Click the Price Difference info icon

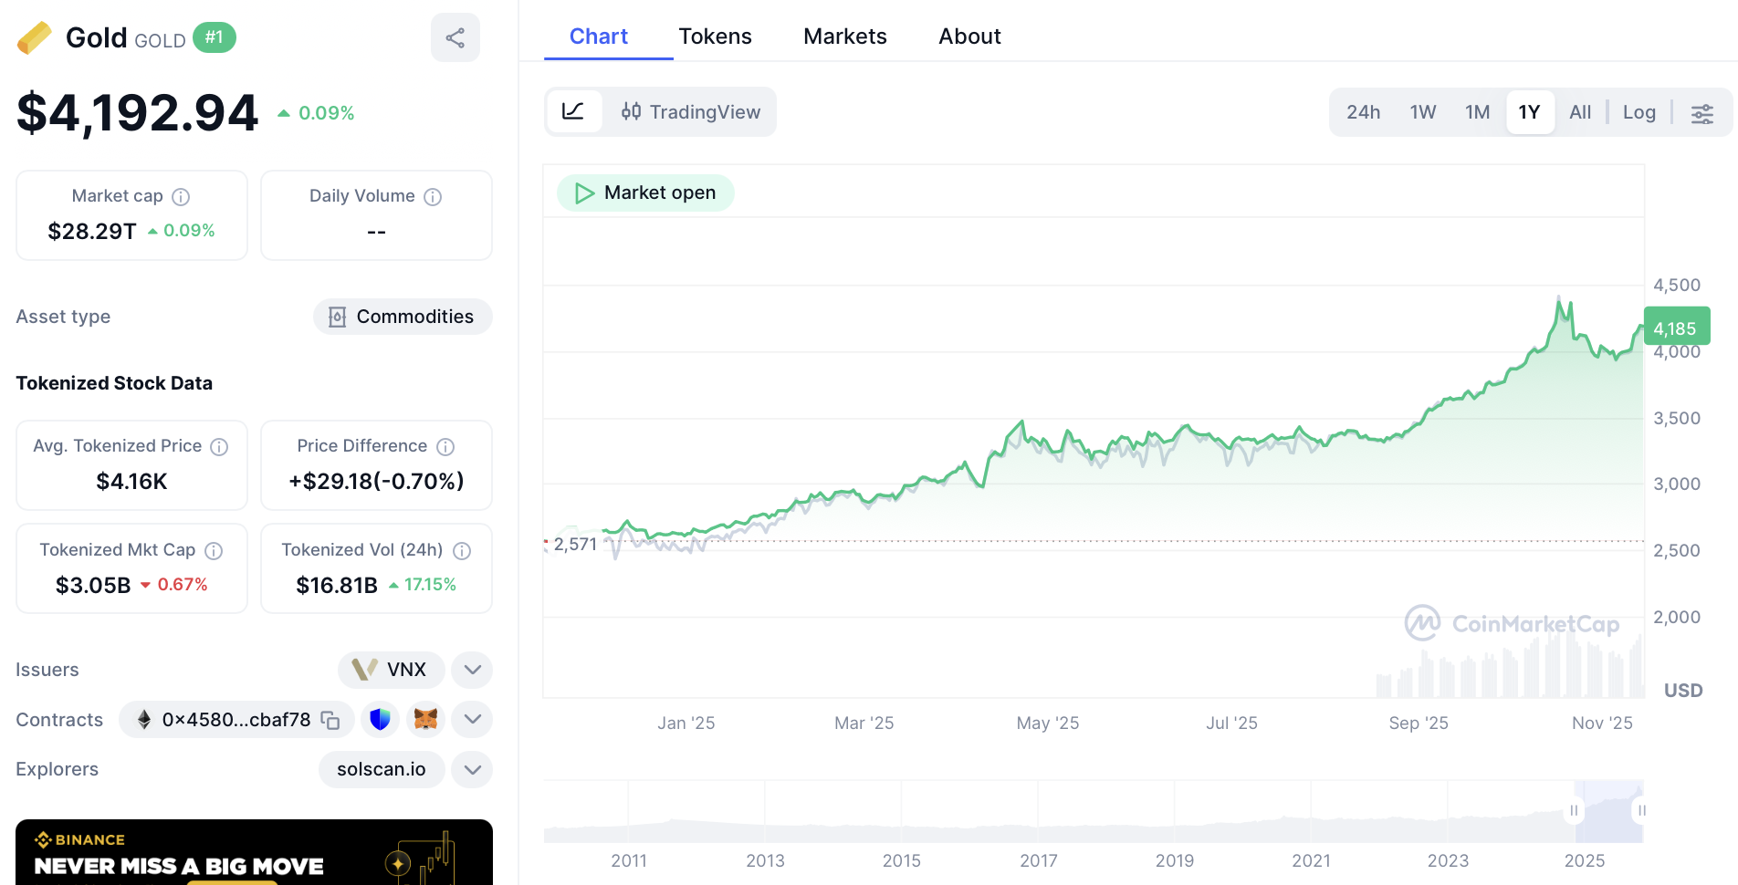pos(445,447)
